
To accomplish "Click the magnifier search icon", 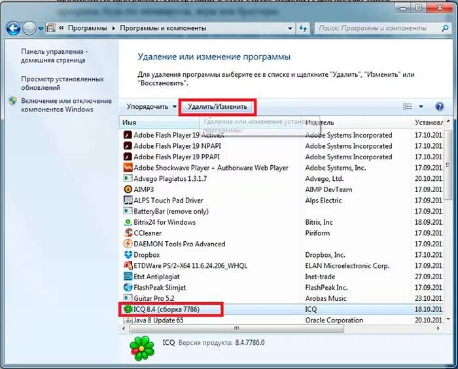I will tap(445, 28).
